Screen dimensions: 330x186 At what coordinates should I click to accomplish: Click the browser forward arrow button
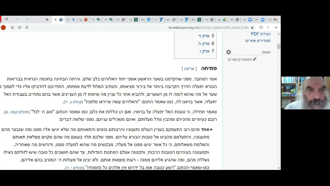click(x=276, y=27)
